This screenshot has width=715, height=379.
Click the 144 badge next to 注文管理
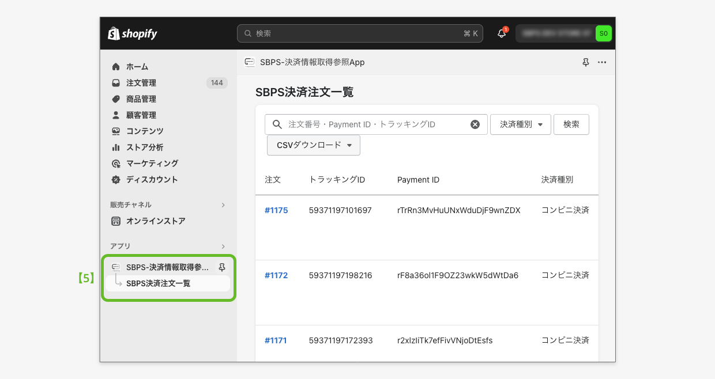(x=217, y=83)
